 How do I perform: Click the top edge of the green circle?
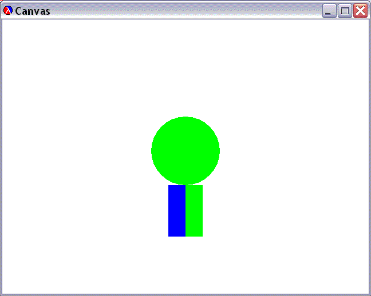point(185,119)
